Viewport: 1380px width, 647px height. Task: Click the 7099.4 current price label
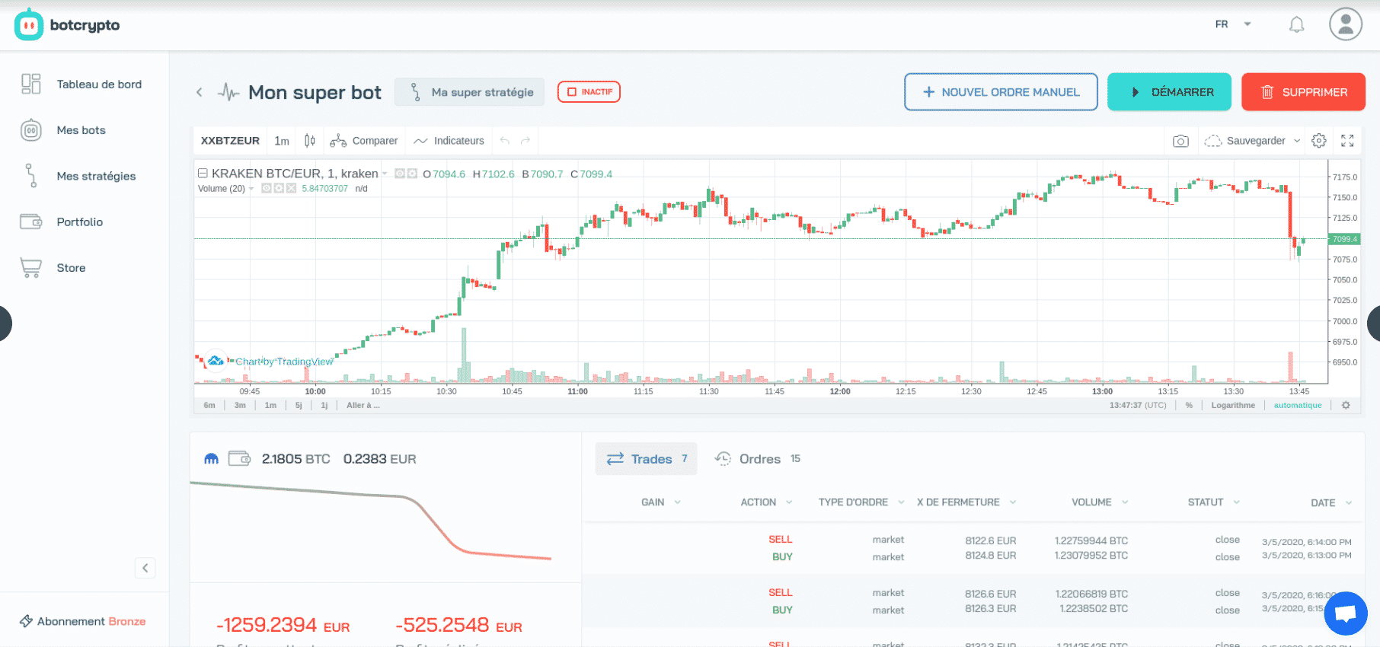pos(1344,239)
